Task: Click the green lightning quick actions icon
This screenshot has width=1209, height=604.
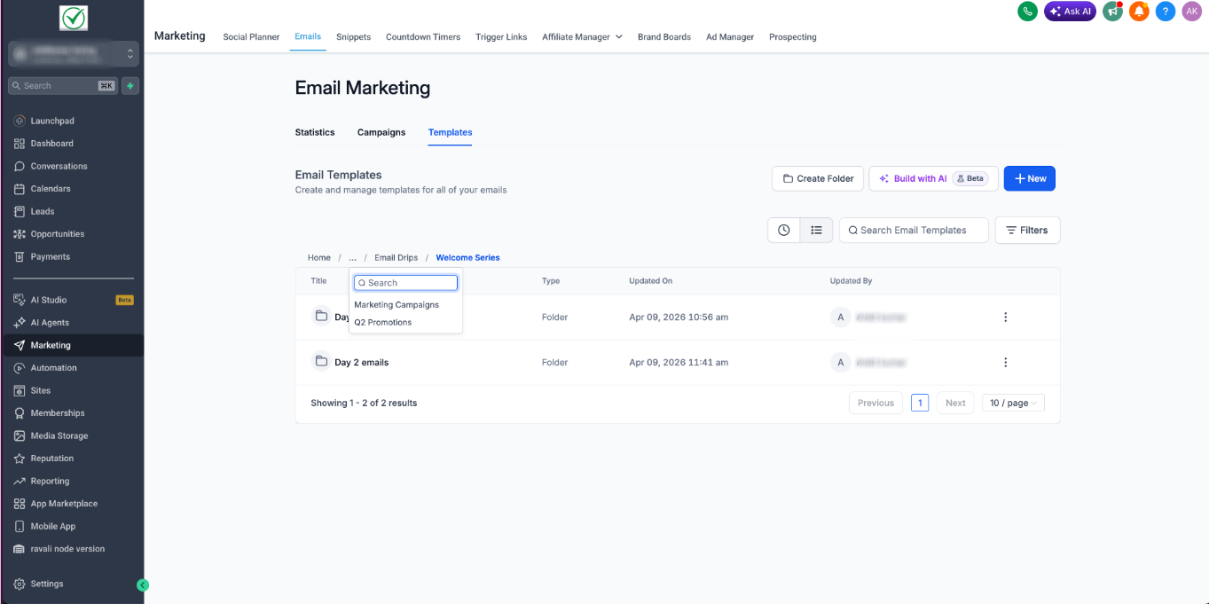Action: (x=130, y=86)
